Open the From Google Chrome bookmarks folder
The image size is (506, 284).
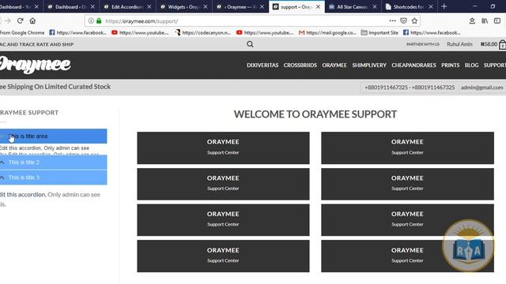(x=22, y=32)
